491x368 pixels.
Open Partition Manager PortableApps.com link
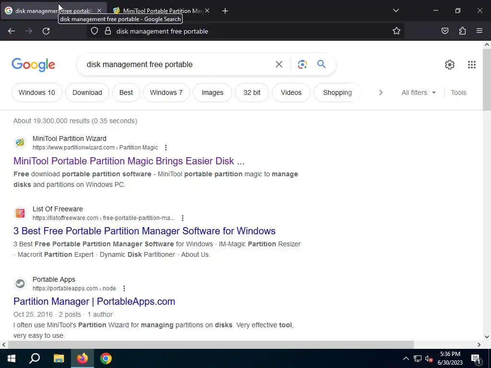(x=94, y=301)
